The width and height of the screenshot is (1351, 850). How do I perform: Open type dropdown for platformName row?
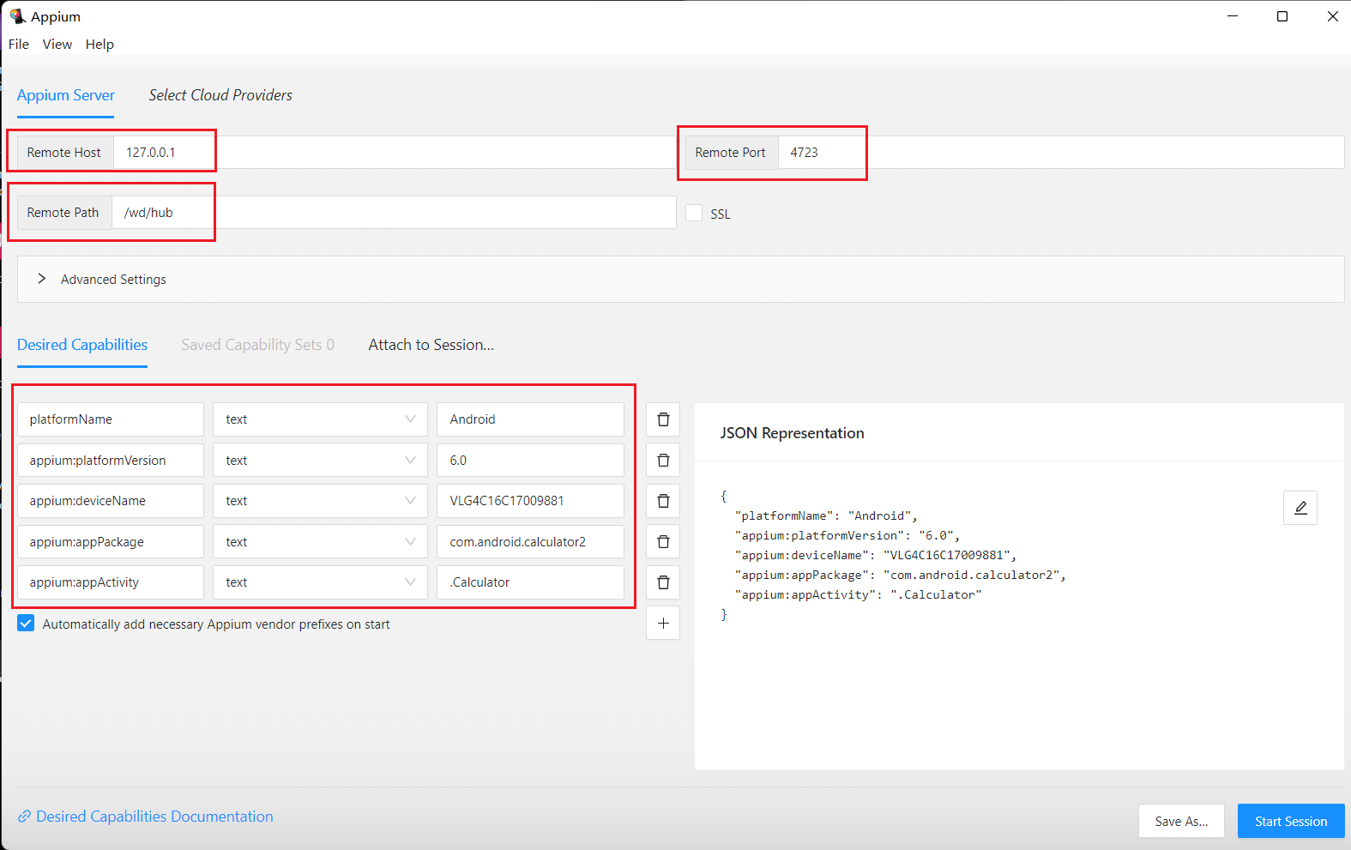(320, 419)
